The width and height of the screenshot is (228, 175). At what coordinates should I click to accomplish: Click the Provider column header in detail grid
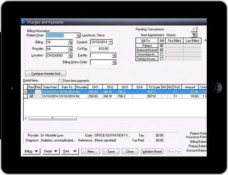[82, 87]
